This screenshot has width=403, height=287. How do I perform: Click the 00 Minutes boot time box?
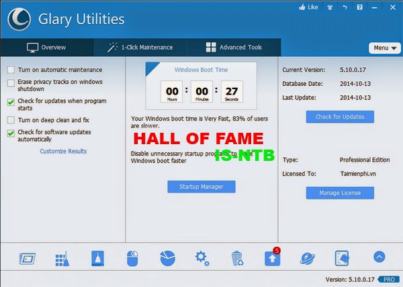[x=201, y=92]
